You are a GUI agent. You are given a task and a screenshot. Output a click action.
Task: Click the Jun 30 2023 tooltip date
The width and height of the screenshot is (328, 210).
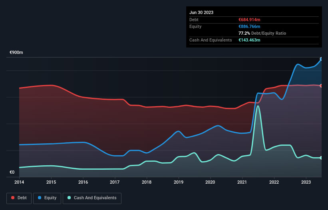pyautogui.click(x=201, y=12)
